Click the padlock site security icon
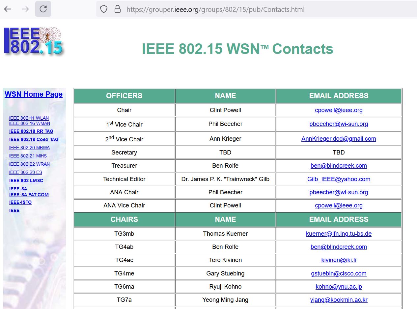This screenshot has width=417, height=309. click(117, 9)
